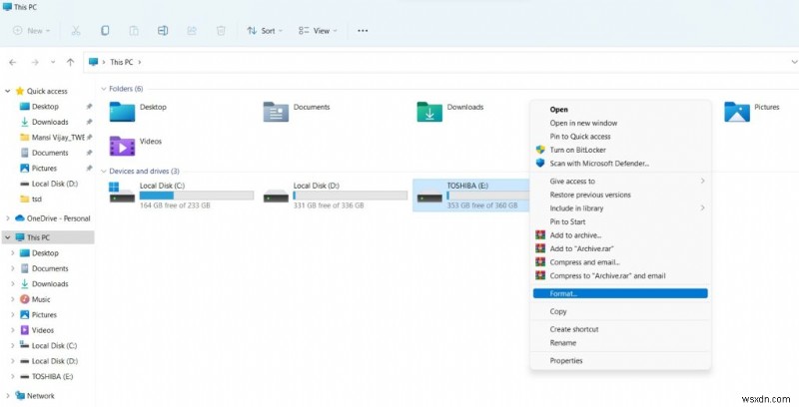Click the Delete trash icon in toolbar

(x=221, y=31)
